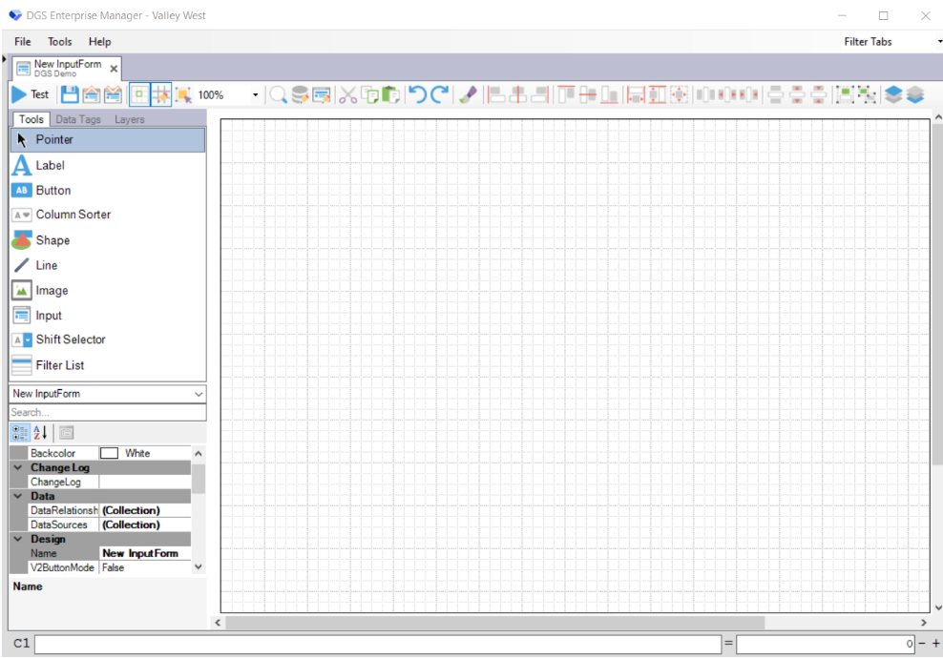This screenshot has height=658, width=943.
Task: Switch to the Data Tags tab
Action: (x=77, y=119)
